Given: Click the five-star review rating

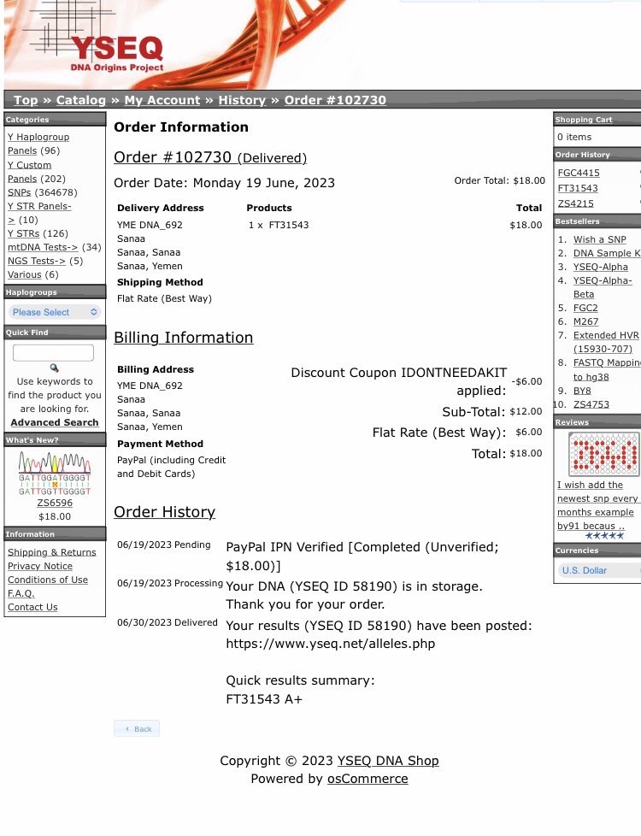Looking at the screenshot, I should 604,536.
